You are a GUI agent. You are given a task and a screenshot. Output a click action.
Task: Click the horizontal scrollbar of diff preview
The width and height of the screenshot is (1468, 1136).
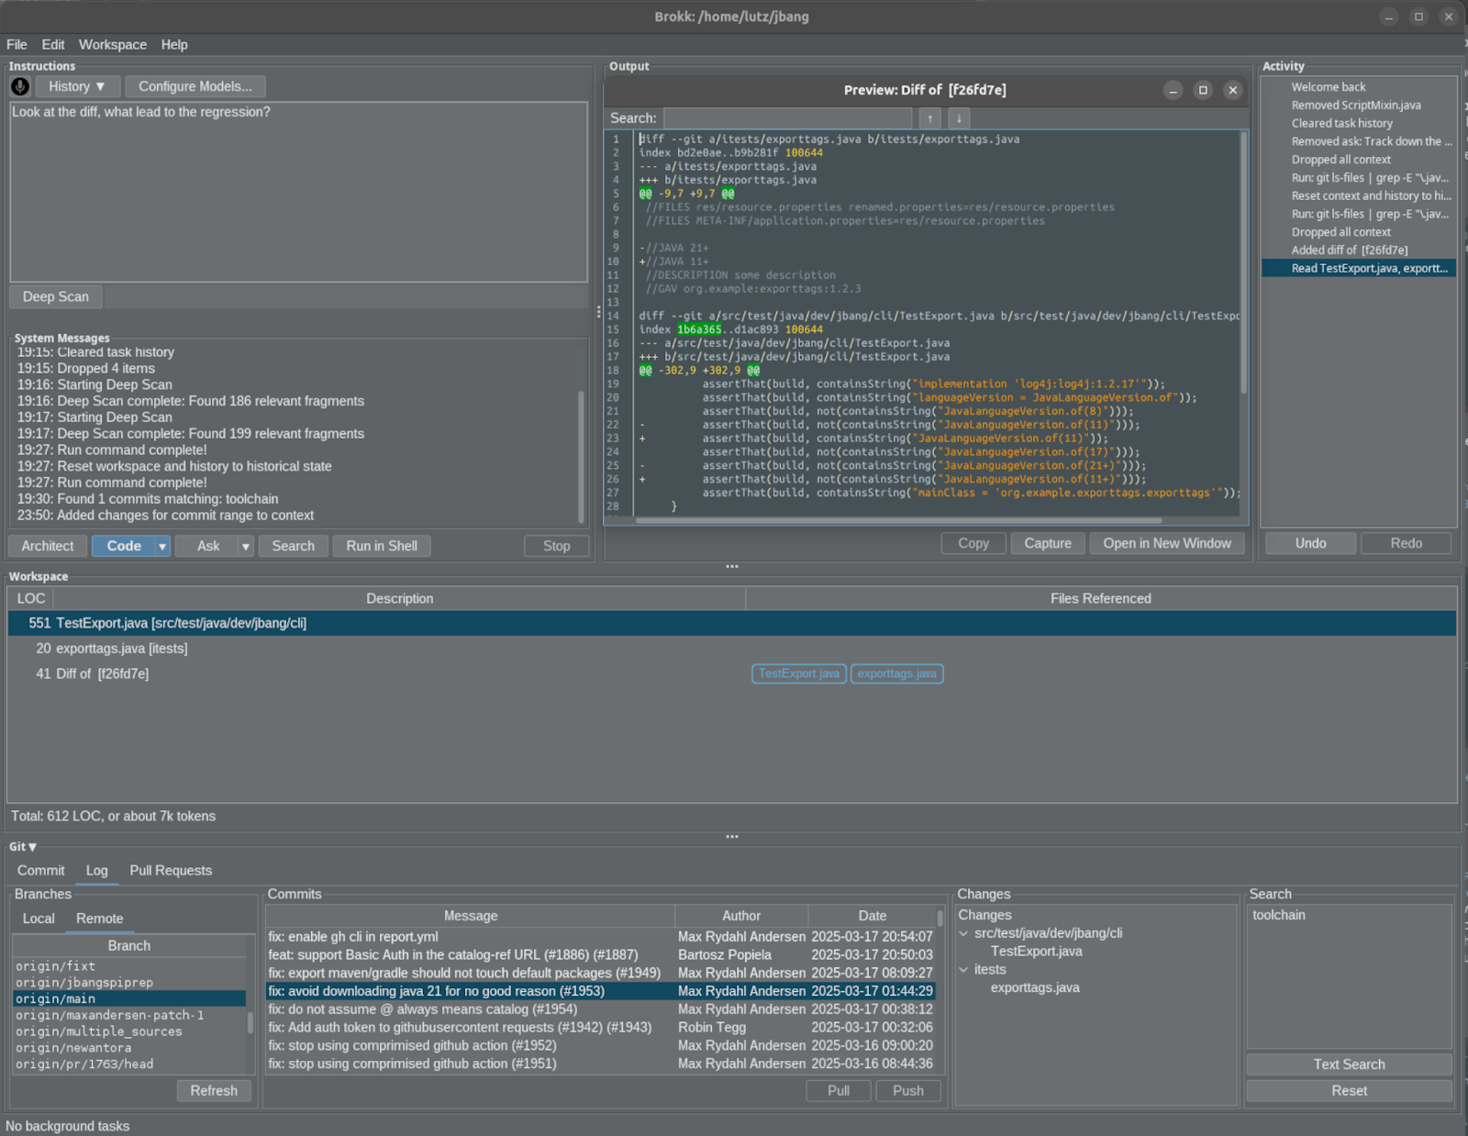coord(899,520)
